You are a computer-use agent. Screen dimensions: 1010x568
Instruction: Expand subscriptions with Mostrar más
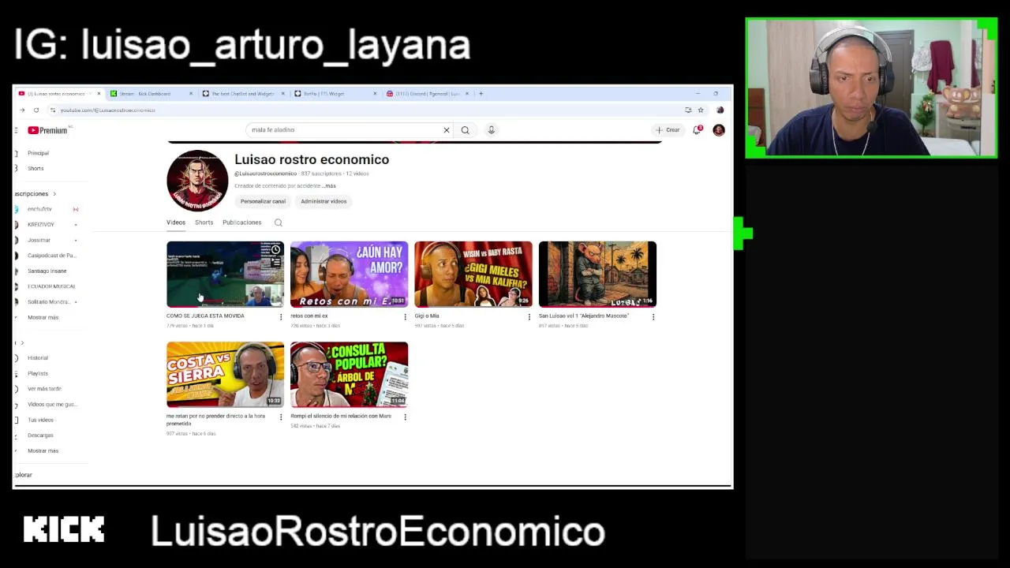(x=43, y=317)
